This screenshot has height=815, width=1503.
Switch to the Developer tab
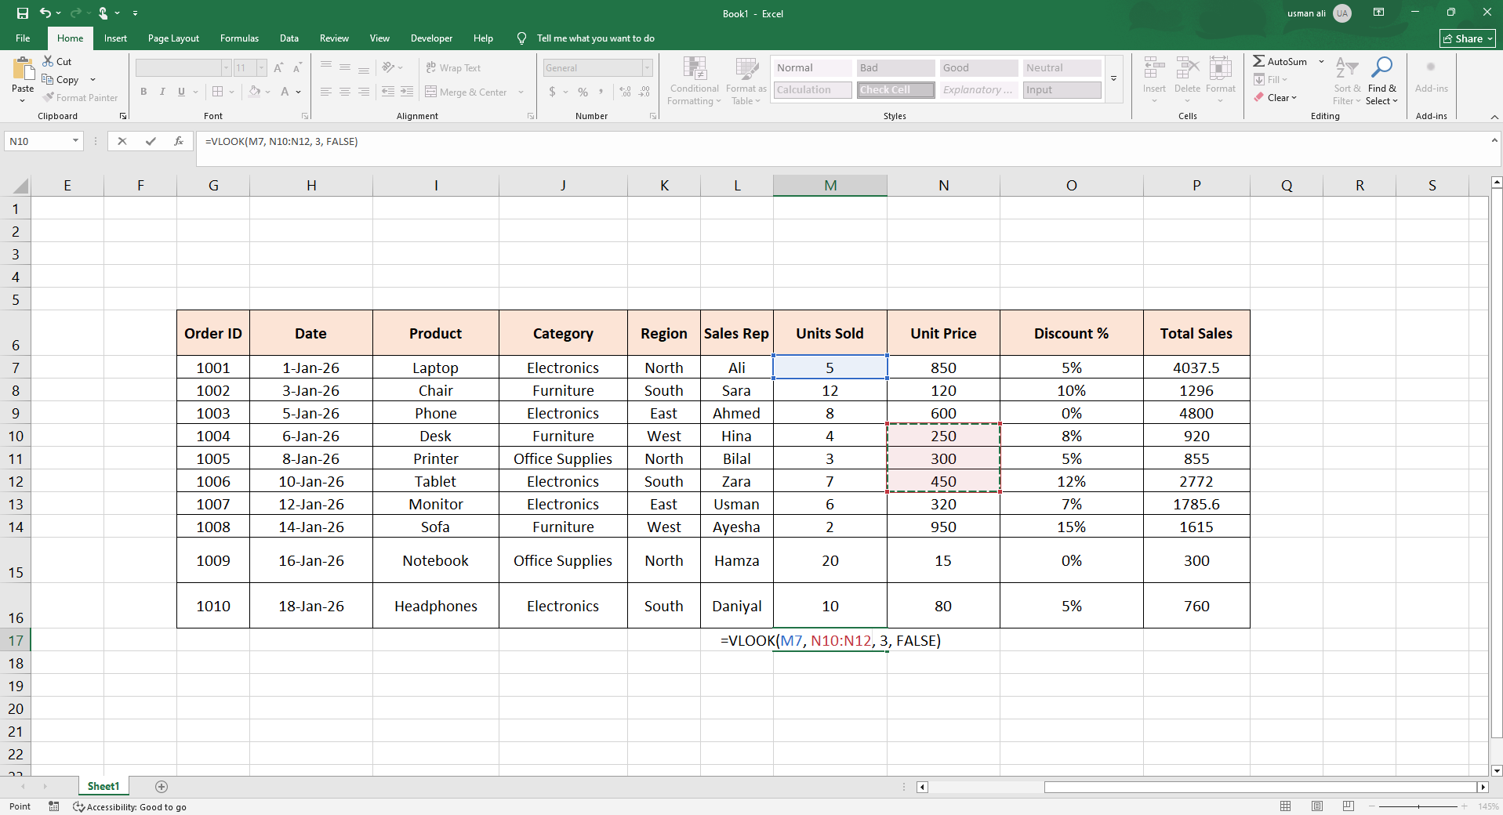click(x=431, y=38)
